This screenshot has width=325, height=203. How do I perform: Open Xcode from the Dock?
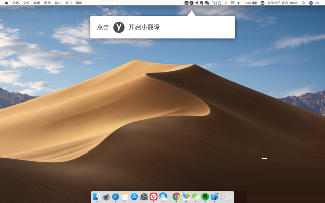(x=215, y=197)
